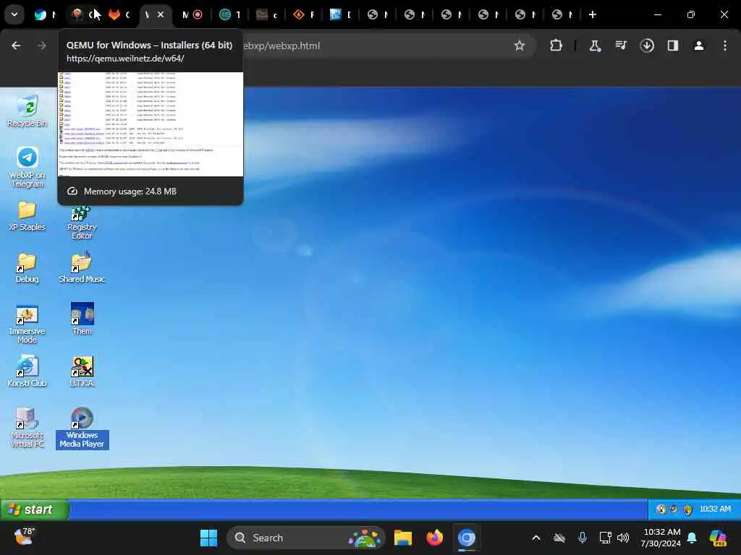This screenshot has width=741, height=555.
Task: Open the Debug folder shortcut
Action: tap(27, 268)
